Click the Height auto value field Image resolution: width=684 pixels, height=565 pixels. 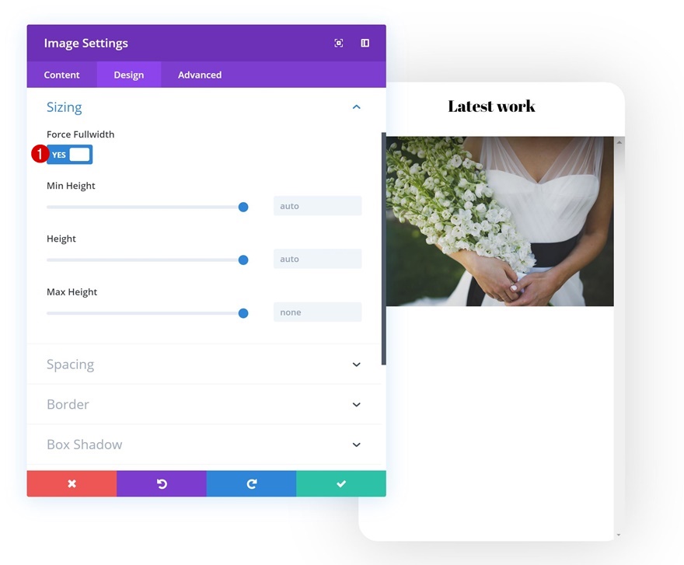point(318,259)
